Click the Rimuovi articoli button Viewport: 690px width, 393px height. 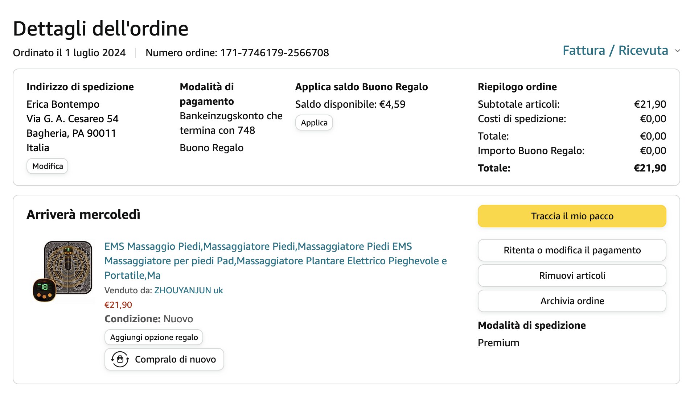pyautogui.click(x=572, y=276)
